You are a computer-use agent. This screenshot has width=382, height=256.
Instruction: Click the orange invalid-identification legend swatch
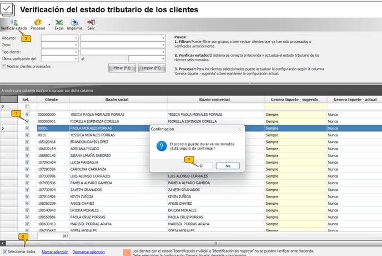pyautogui.click(x=127, y=253)
